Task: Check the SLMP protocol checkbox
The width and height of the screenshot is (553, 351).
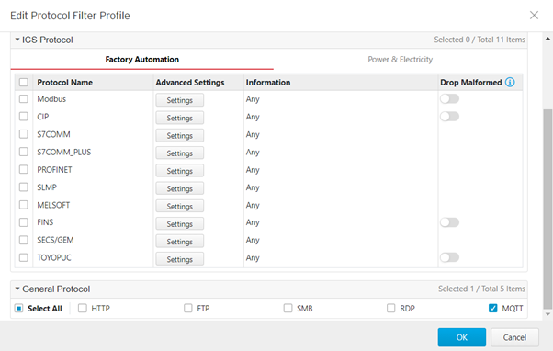Action: [24, 187]
